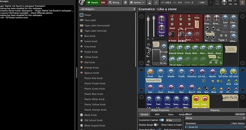Click the second vertical fader slider
The width and height of the screenshot is (246, 130).
(x=154, y=26)
